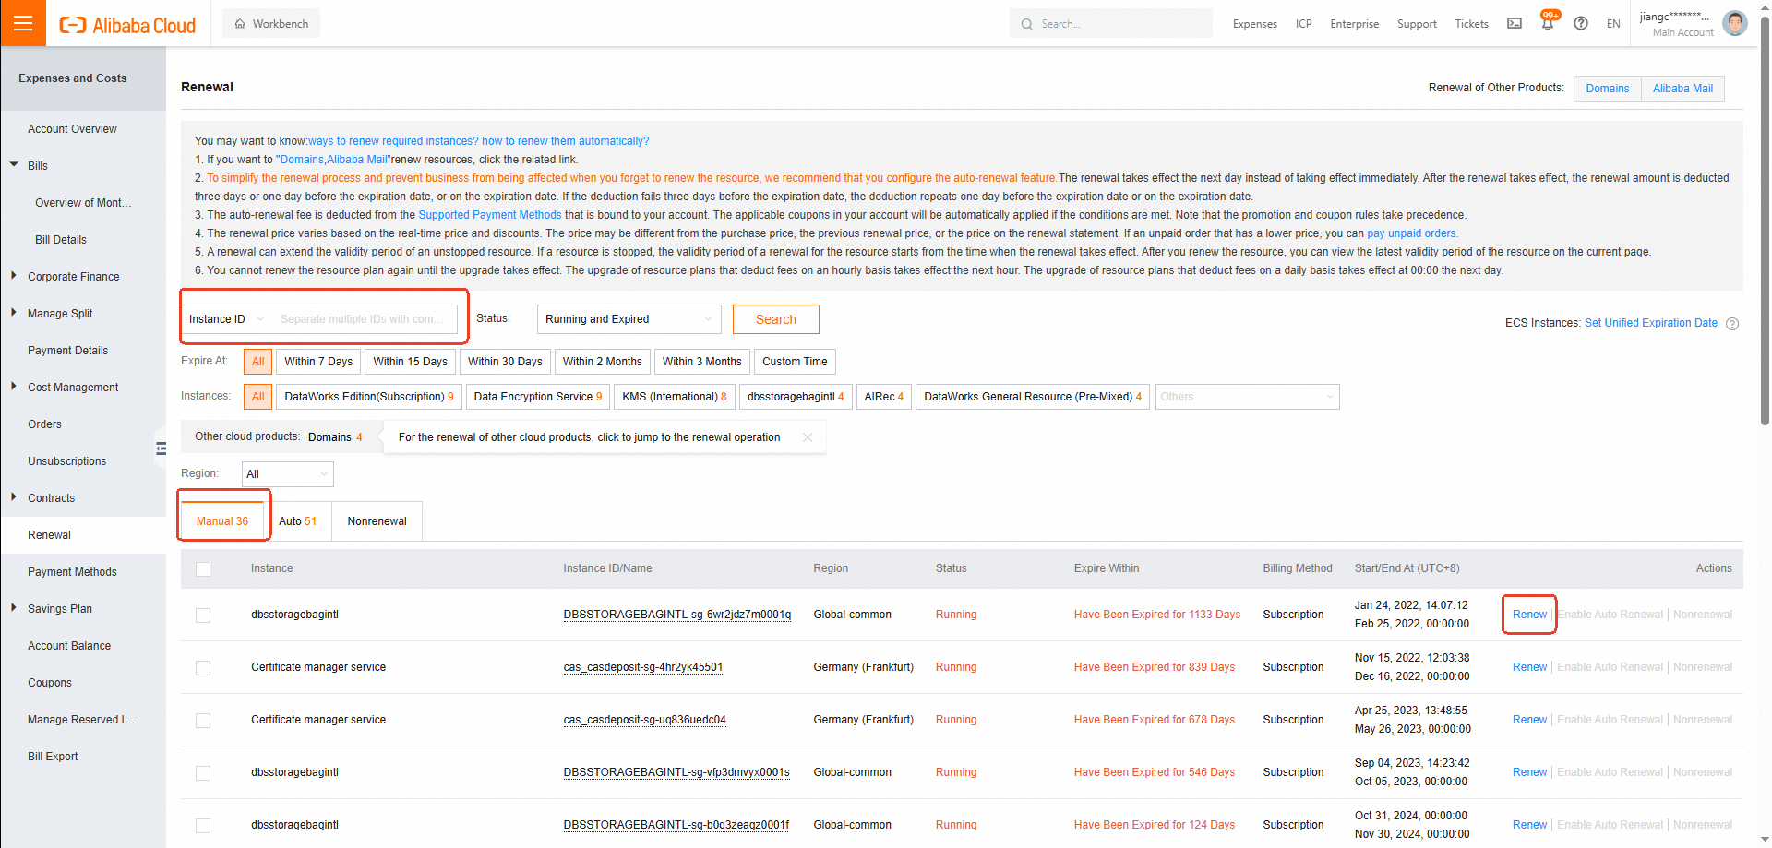1772x848 pixels.
Task: Expand Savings Plan in the sidebar
Action: (x=14, y=608)
